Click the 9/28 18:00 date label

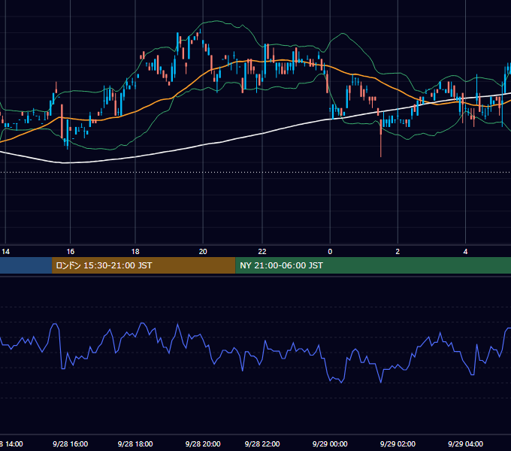point(135,443)
